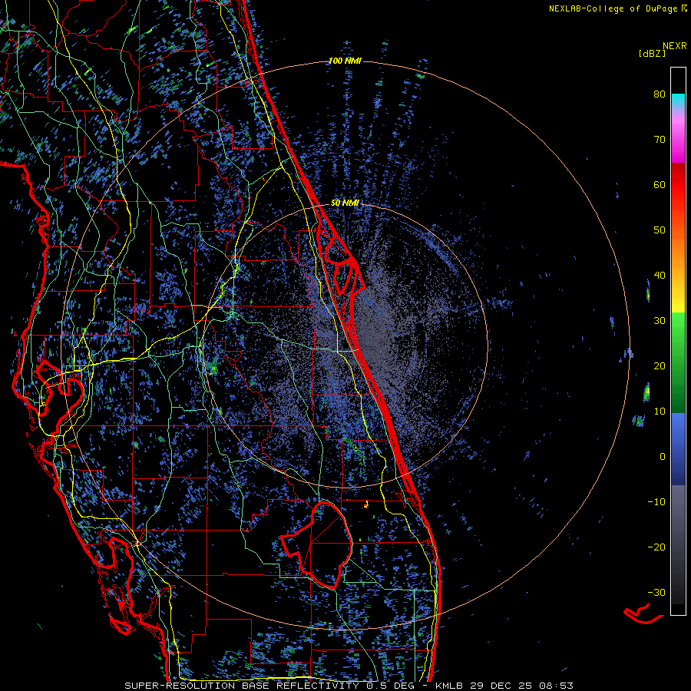Click the [dBZ] unit label
The width and height of the screenshot is (691, 691).
pyautogui.click(x=652, y=54)
